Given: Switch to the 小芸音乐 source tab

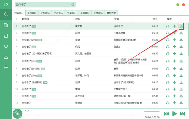Looking at the screenshot, I should [58, 13].
